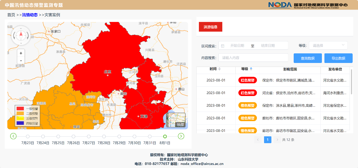
Task: Select the 7月28日 timeline point
Action: tap(104, 137)
